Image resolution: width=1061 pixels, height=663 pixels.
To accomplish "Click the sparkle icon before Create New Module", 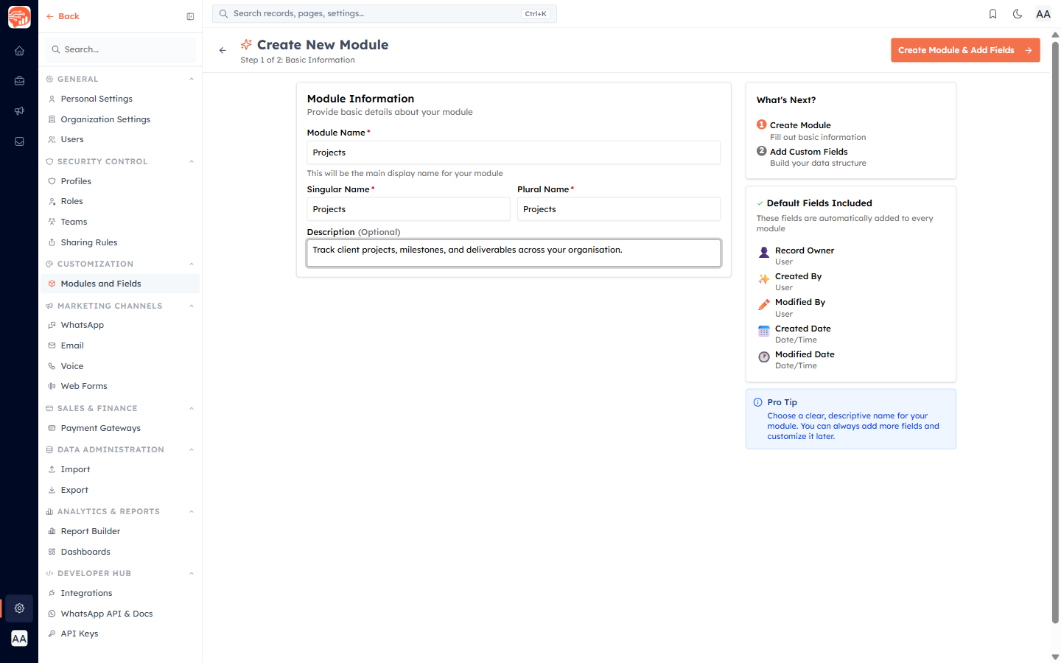I will click(x=247, y=45).
